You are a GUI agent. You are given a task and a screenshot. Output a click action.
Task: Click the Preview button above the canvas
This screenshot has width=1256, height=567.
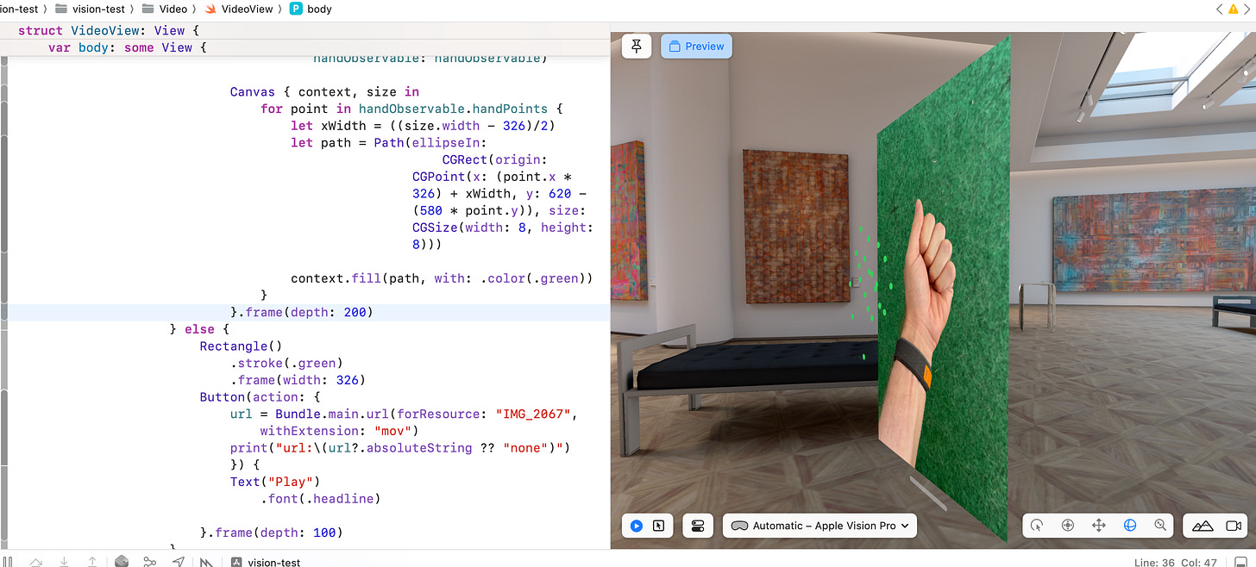pyautogui.click(x=696, y=46)
